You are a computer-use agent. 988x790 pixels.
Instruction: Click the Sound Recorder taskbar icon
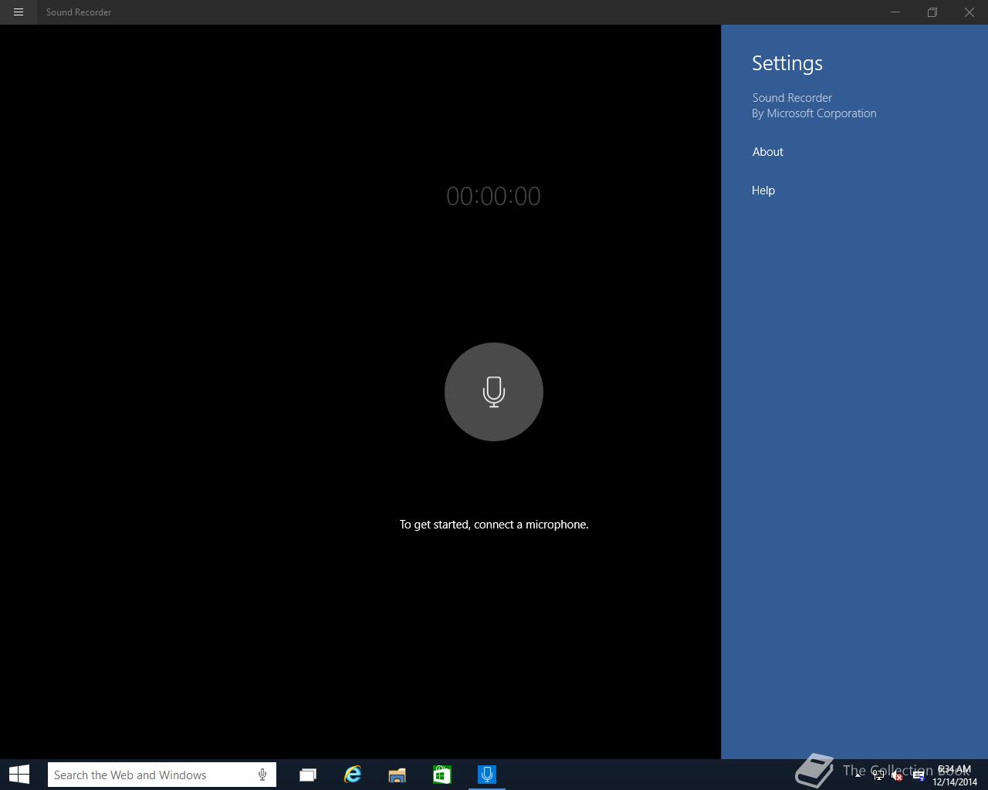click(487, 775)
